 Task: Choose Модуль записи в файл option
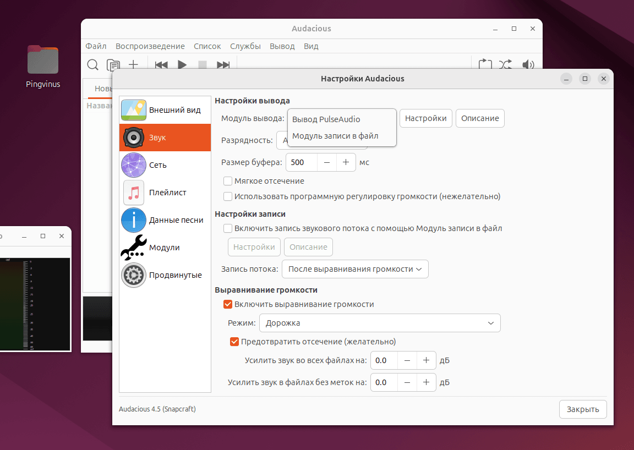click(335, 136)
